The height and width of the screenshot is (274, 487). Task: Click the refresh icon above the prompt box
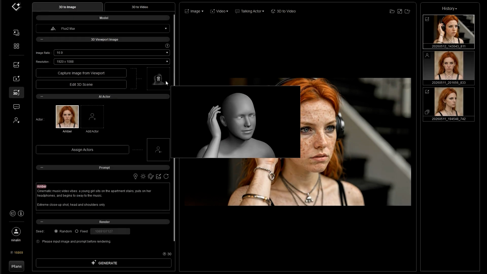pyautogui.click(x=166, y=176)
